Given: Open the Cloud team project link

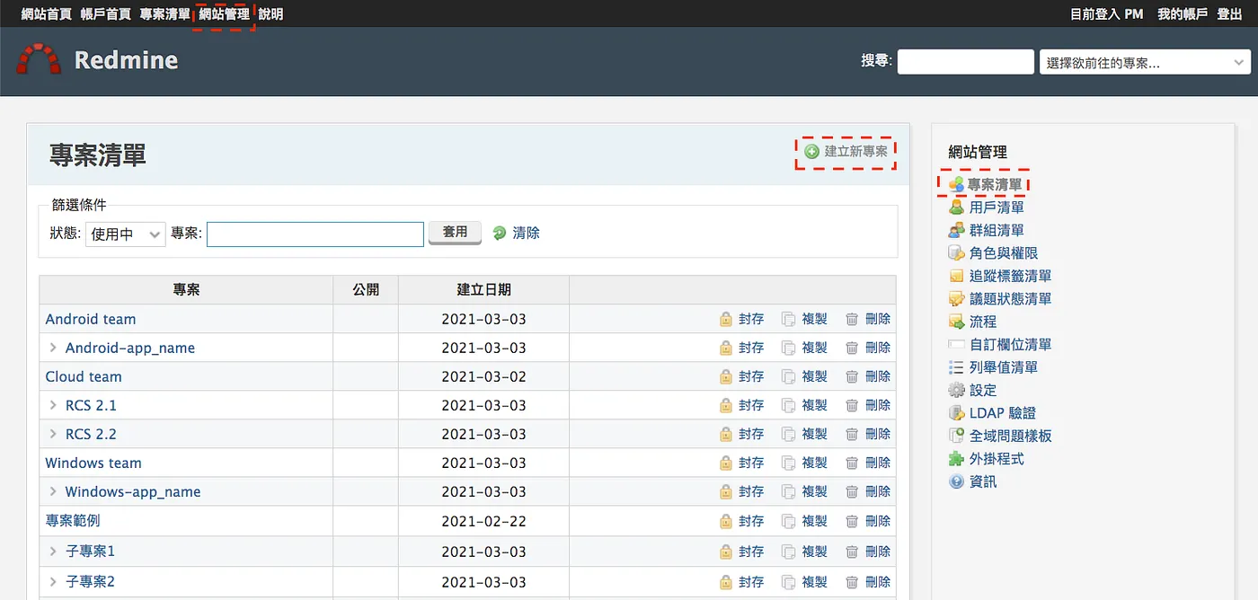Looking at the screenshot, I should pos(84,376).
